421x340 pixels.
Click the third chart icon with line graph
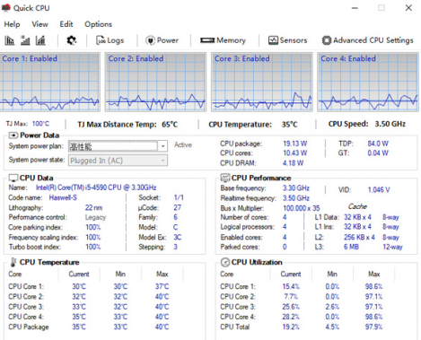pyautogui.click(x=40, y=40)
